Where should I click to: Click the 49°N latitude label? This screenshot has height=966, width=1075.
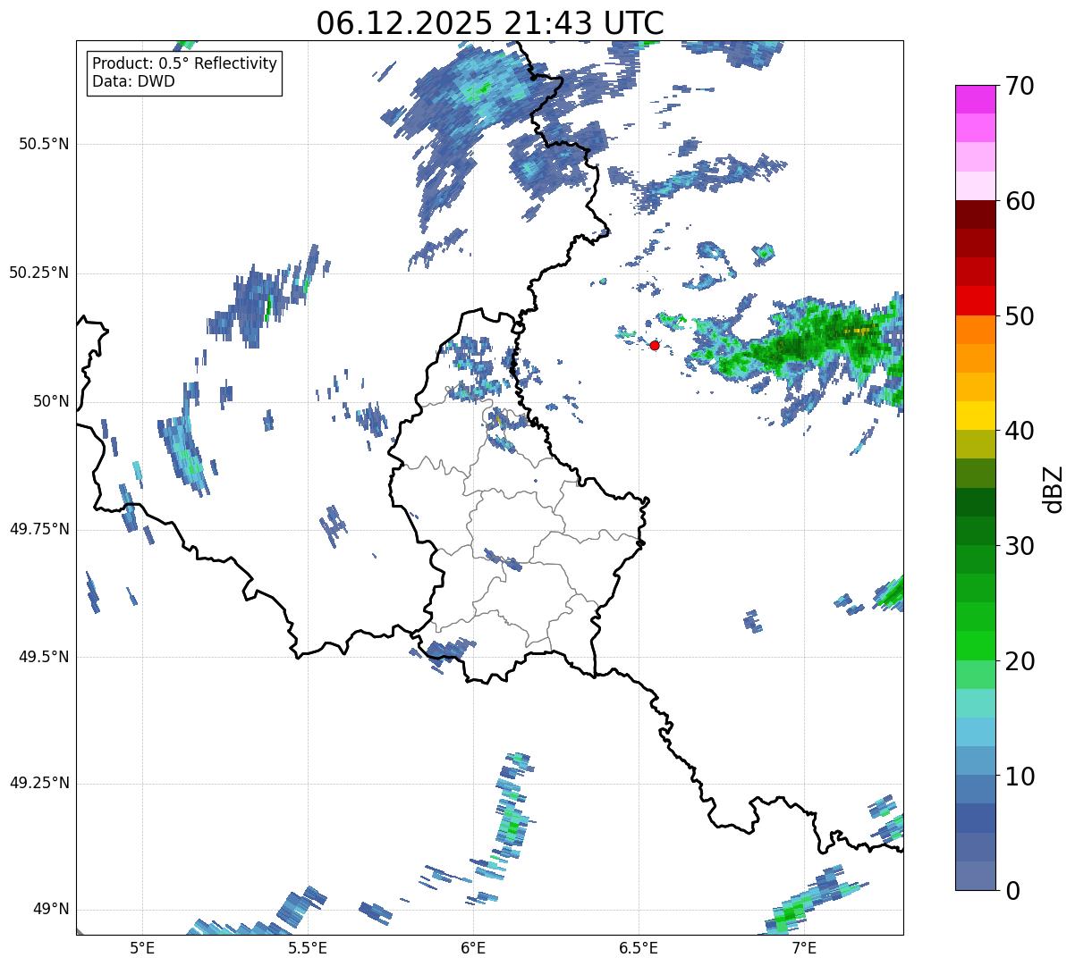[x=51, y=910]
